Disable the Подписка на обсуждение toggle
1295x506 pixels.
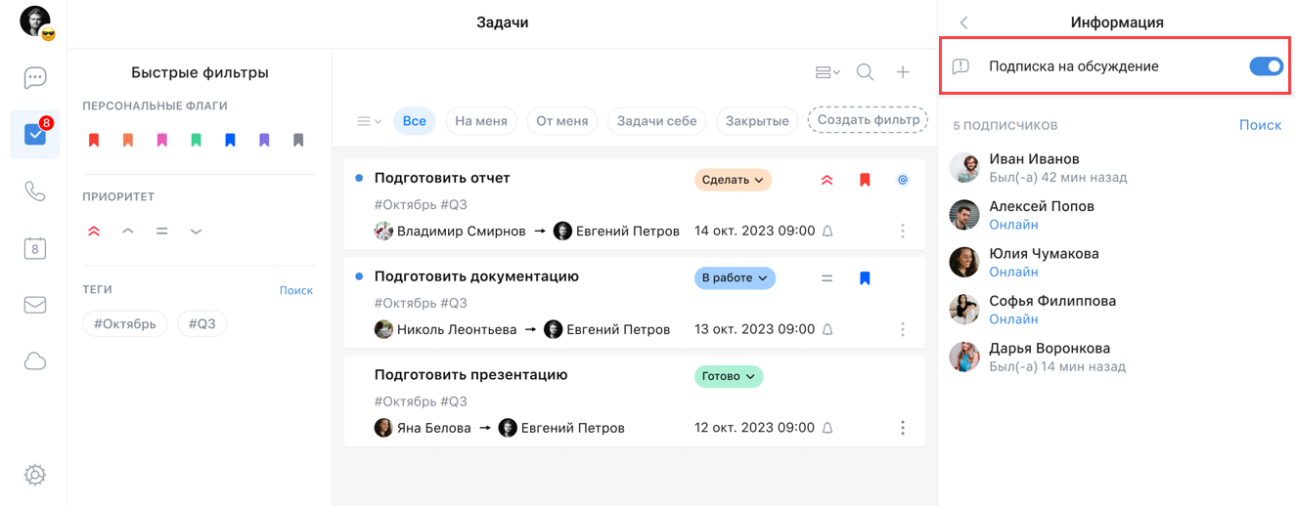pyautogui.click(x=1266, y=66)
